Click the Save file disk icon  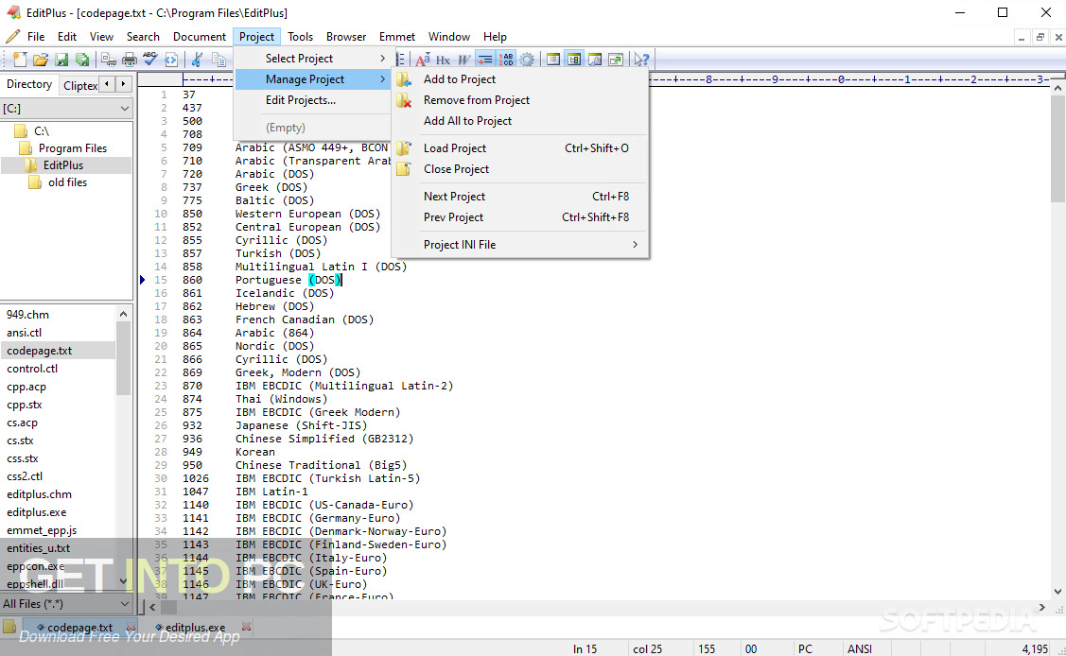tap(61, 60)
